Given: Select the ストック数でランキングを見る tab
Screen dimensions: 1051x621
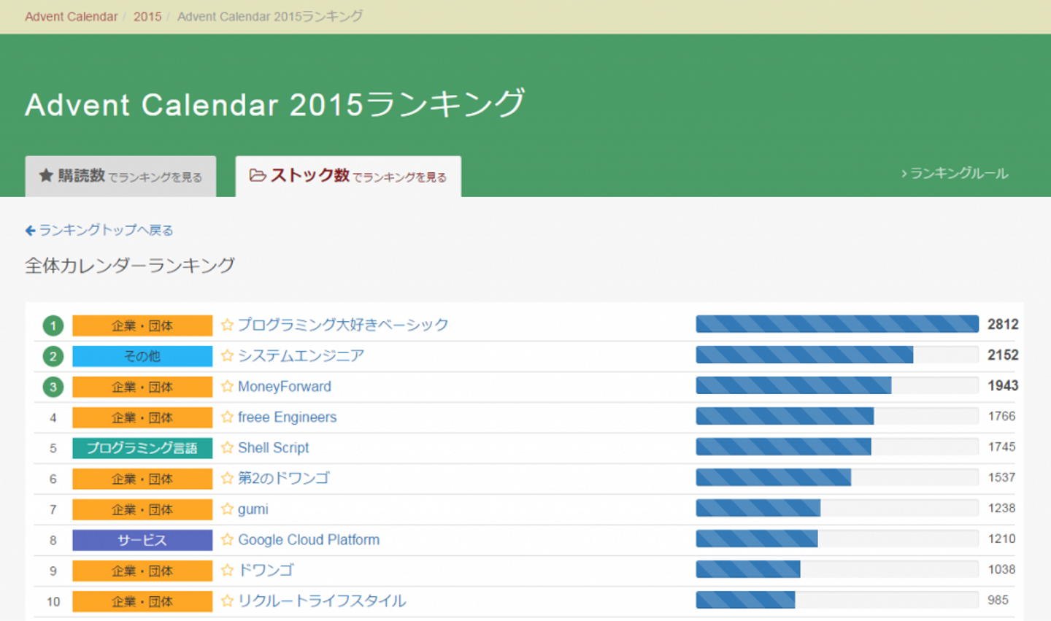Looking at the screenshot, I should (x=348, y=177).
